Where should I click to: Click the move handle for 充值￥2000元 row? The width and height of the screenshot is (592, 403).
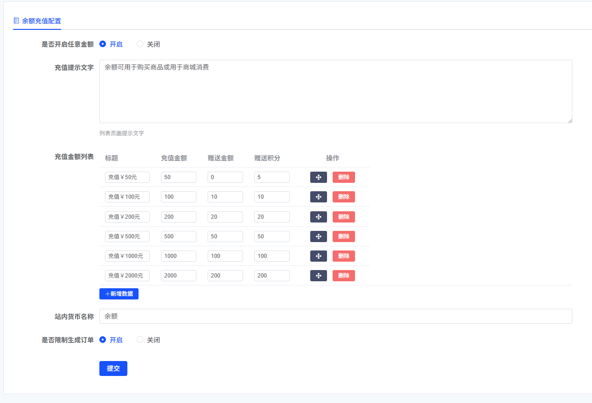[x=319, y=275]
